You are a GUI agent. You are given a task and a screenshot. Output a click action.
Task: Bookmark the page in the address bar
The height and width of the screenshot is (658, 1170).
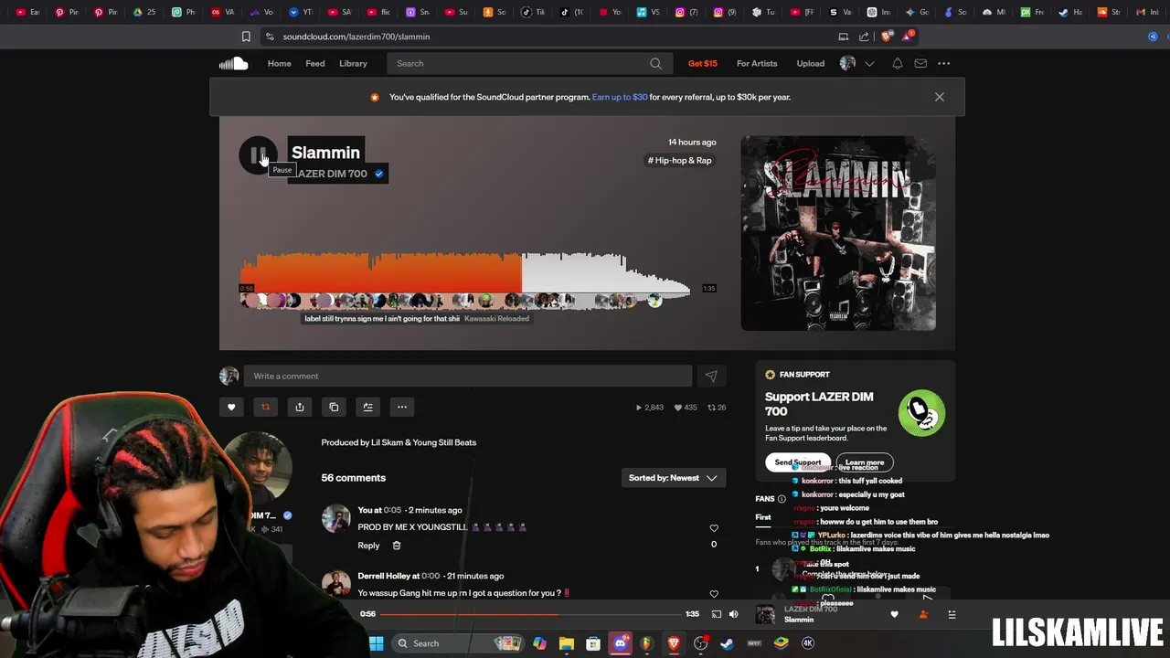pyautogui.click(x=246, y=37)
